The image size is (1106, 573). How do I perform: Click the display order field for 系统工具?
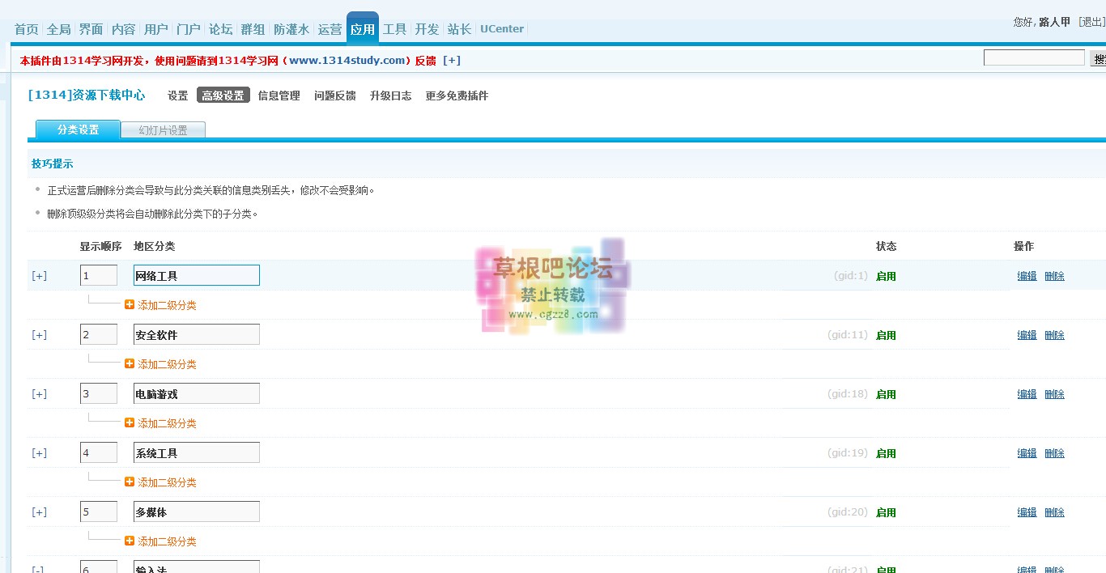point(98,452)
